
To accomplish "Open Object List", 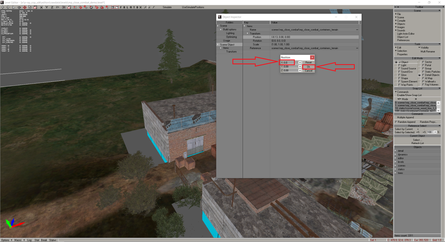I will click(x=403, y=37).
